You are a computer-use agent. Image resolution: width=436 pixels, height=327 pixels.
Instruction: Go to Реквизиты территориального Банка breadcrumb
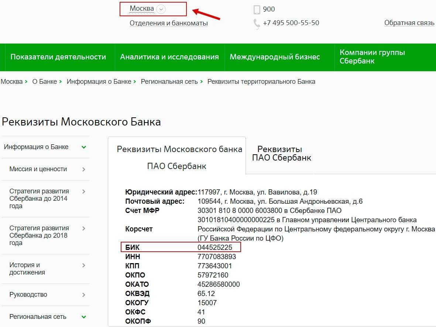[261, 82]
